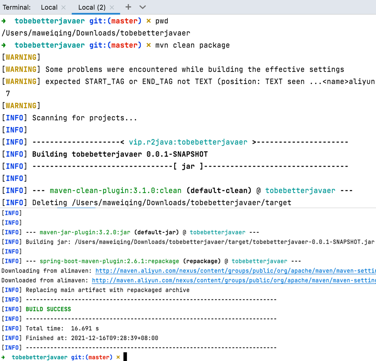Open a new terminal with the plus icon
Screen dimensions: 376x361
pyautogui.click(x=128, y=7)
